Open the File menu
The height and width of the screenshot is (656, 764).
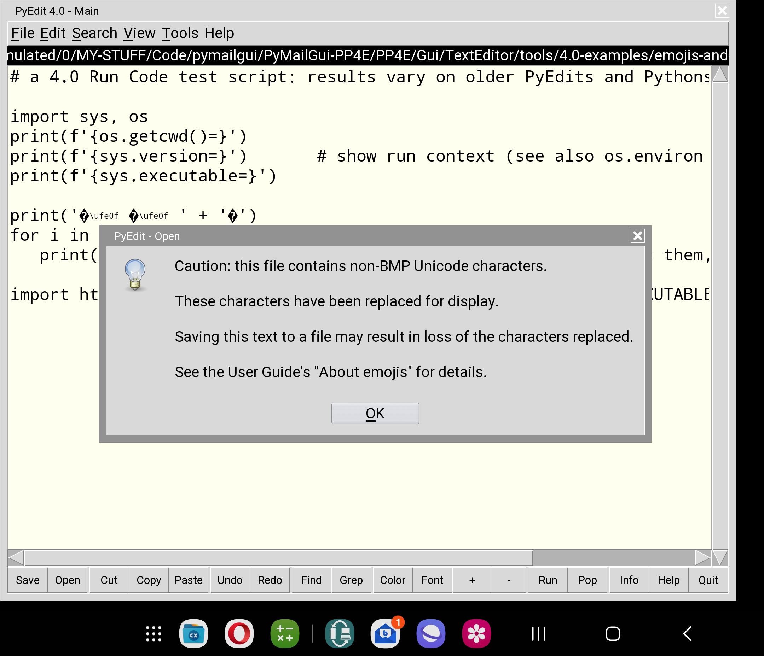pyautogui.click(x=23, y=33)
